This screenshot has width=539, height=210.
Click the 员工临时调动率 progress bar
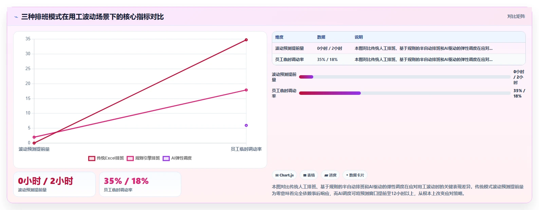tap(405, 93)
